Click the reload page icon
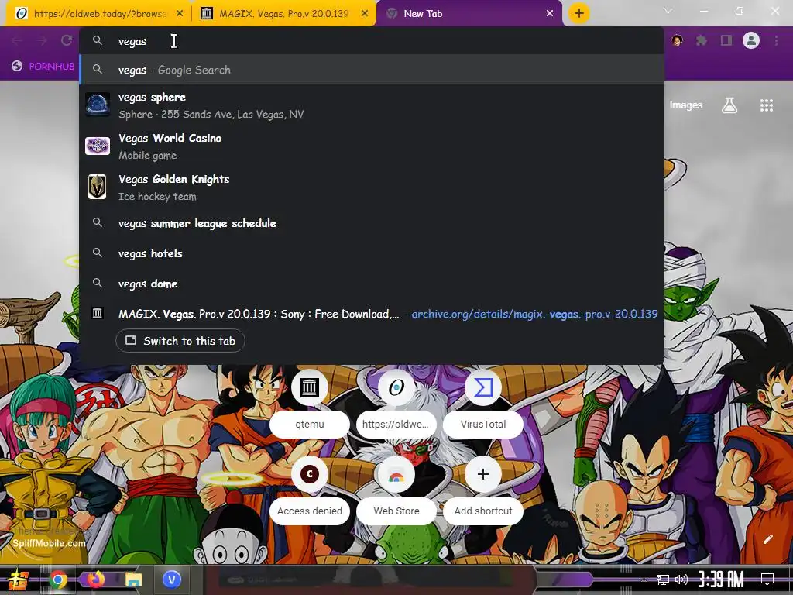 pyautogui.click(x=67, y=40)
